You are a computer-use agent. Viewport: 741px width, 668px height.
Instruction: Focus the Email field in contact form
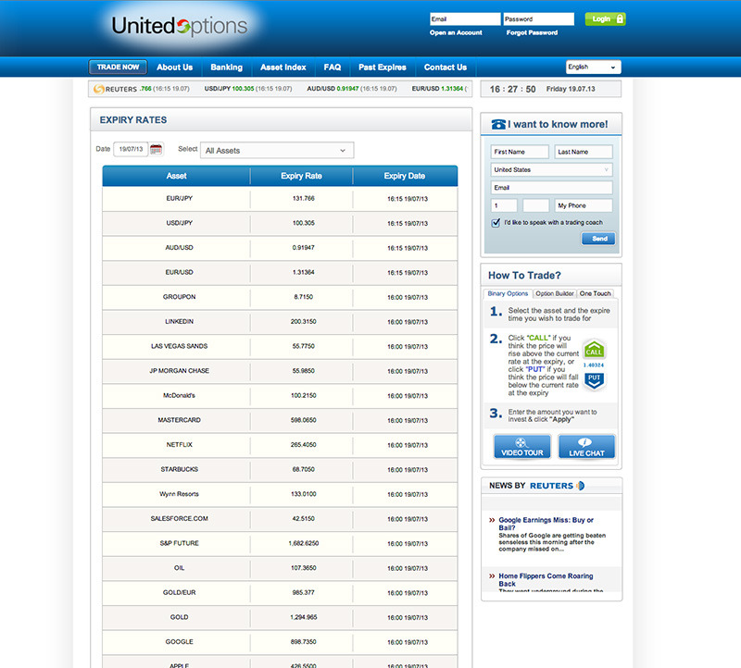[x=551, y=188]
